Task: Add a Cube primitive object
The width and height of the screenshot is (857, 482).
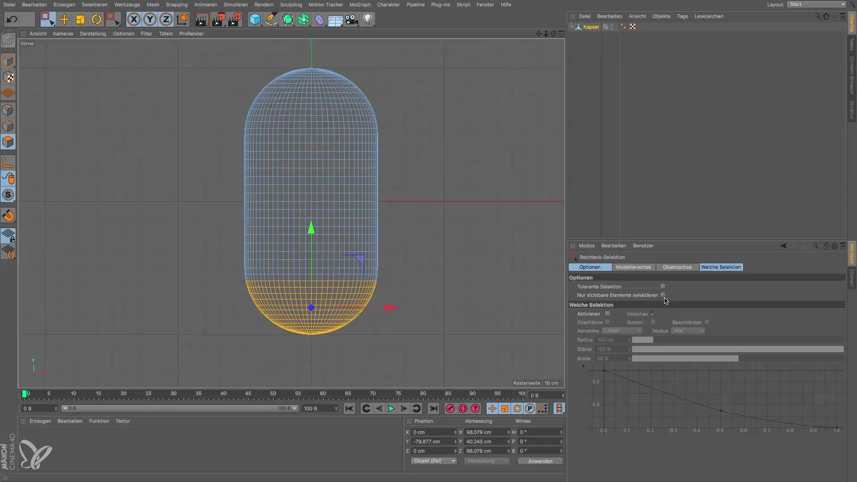Action: [255, 20]
